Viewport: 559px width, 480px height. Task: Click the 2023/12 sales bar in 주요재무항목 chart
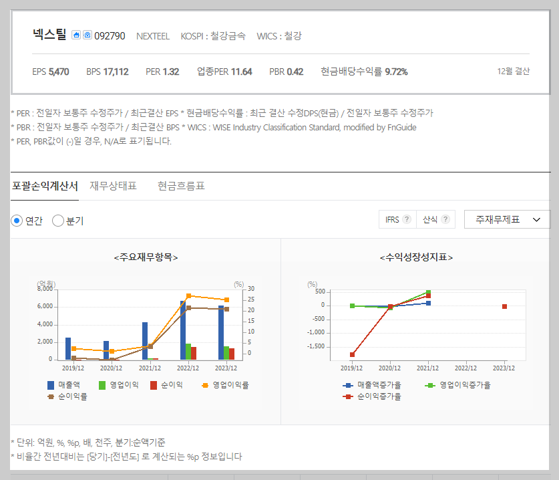pyautogui.click(x=221, y=332)
